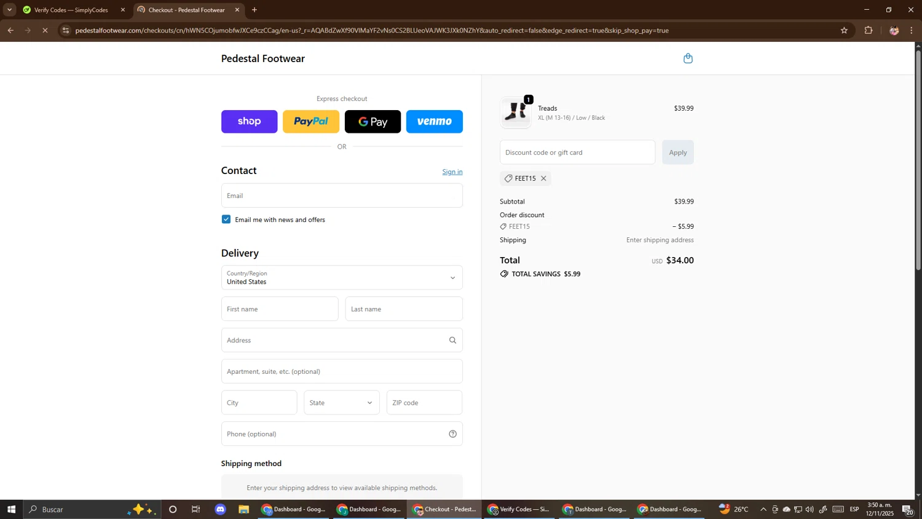Follow the Sign in link
The image size is (922, 519).
[x=452, y=172]
